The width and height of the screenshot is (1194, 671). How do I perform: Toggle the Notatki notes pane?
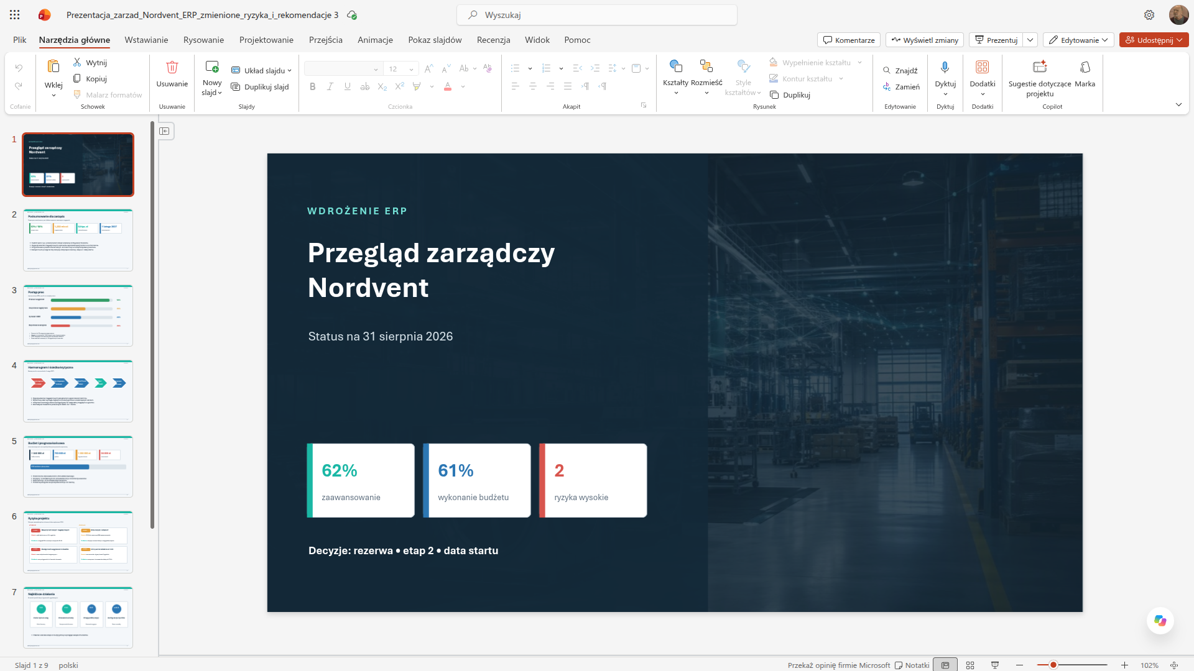coord(912,665)
